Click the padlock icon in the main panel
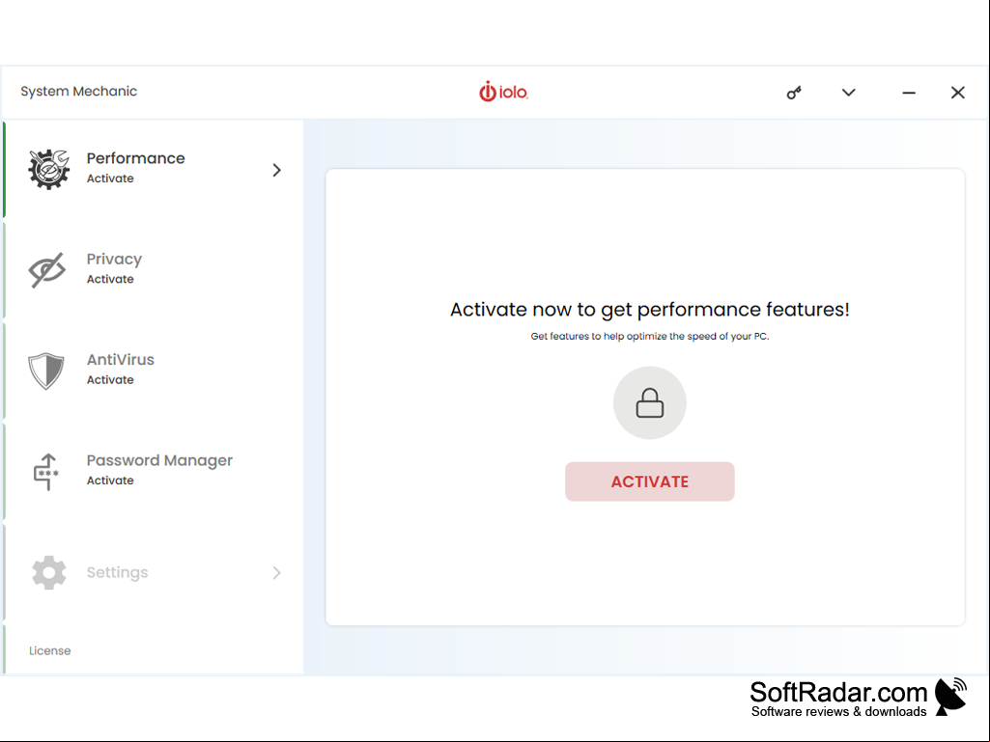The height and width of the screenshot is (742, 990). (650, 402)
